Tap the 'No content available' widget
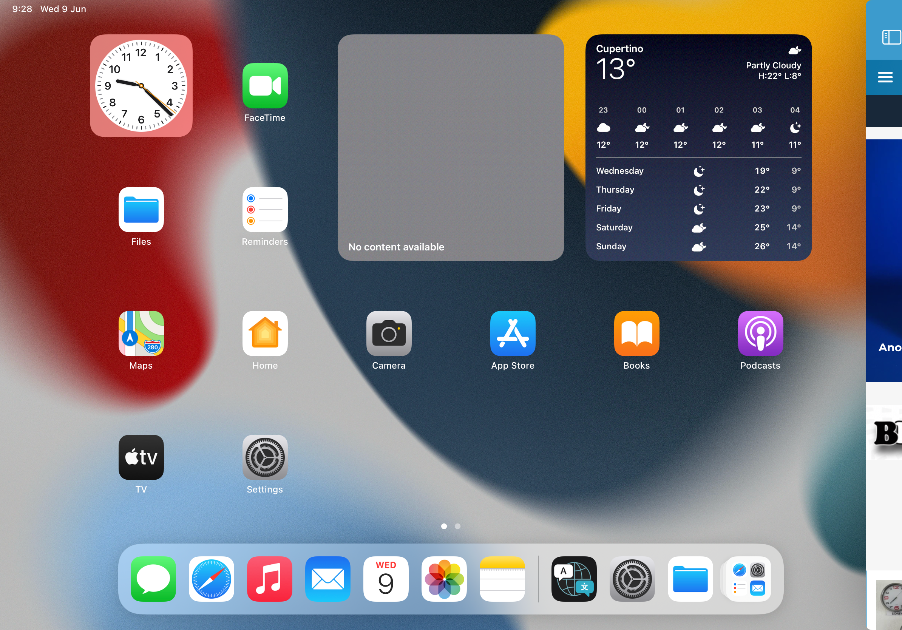The height and width of the screenshot is (630, 902). 451,147
